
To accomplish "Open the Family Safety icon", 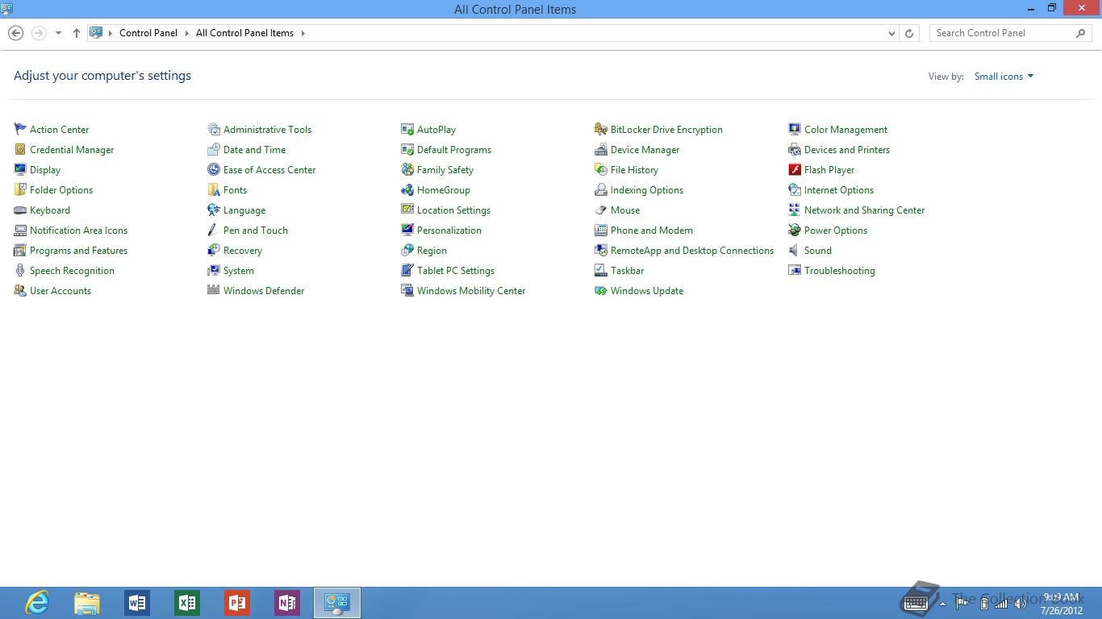I will click(407, 169).
